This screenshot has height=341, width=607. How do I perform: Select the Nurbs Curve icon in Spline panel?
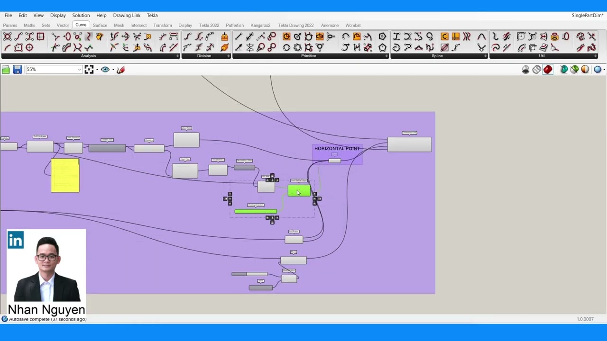pos(407,36)
